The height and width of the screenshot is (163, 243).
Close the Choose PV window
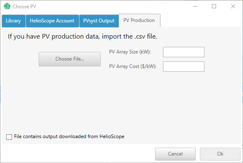coord(233,6)
